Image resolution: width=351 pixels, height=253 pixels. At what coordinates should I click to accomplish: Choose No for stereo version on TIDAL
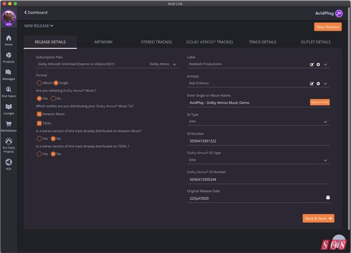click(x=53, y=154)
